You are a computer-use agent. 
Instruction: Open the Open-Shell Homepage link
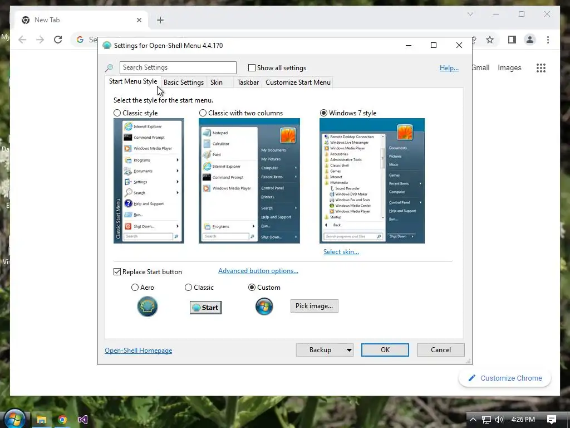point(139,351)
